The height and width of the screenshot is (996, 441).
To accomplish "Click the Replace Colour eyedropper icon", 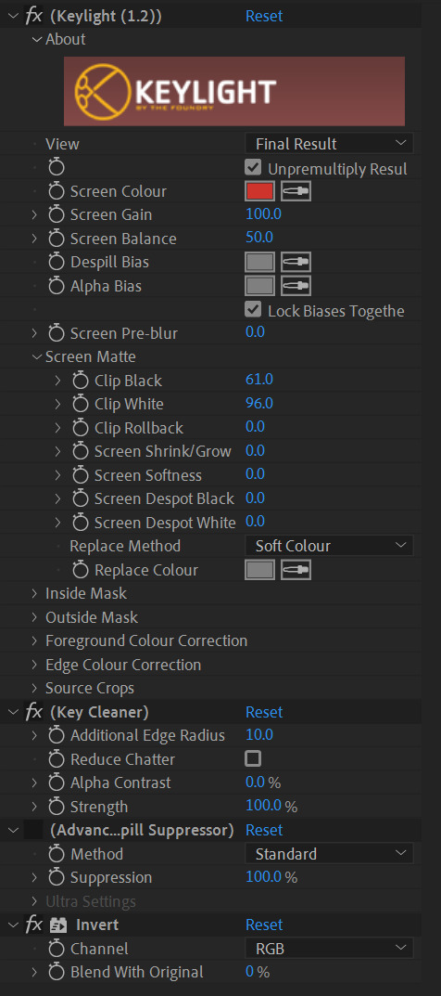I will coord(296,570).
